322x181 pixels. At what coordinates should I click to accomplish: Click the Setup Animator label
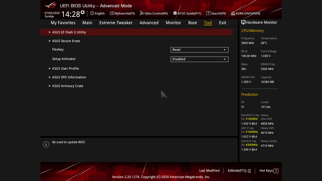[x=64, y=59]
